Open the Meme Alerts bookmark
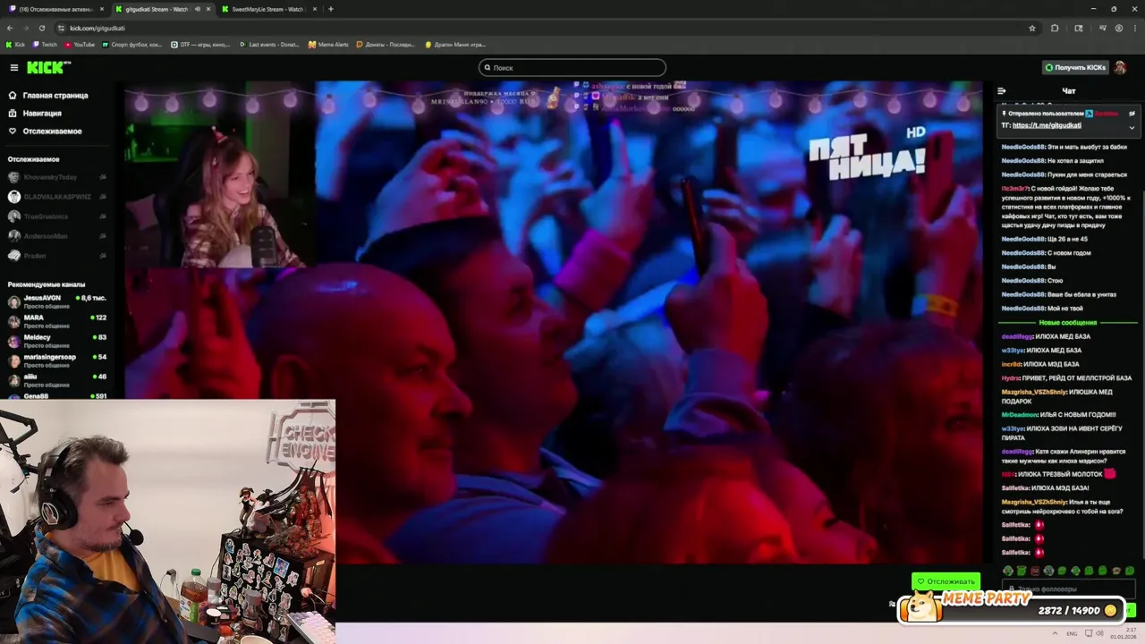 328,44
